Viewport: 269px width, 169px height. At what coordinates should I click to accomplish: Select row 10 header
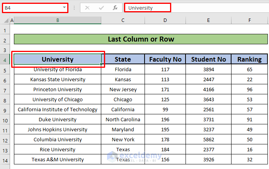[5, 120]
